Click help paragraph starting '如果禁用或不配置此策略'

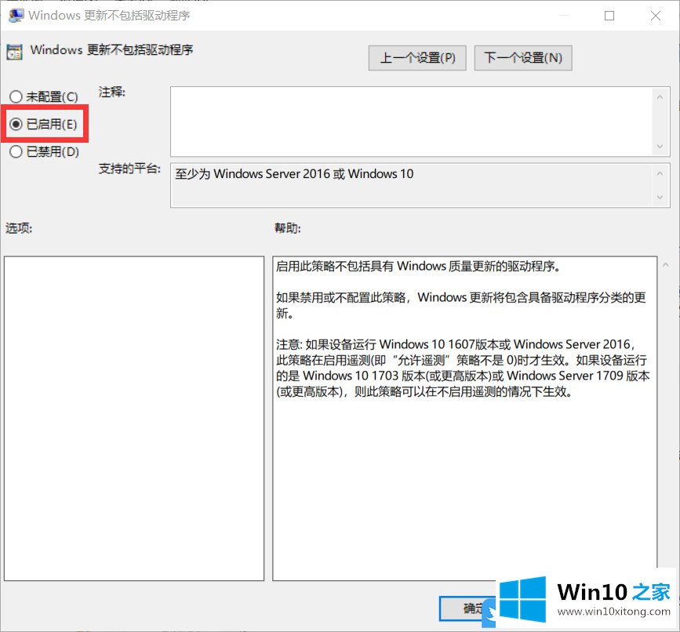point(461,305)
